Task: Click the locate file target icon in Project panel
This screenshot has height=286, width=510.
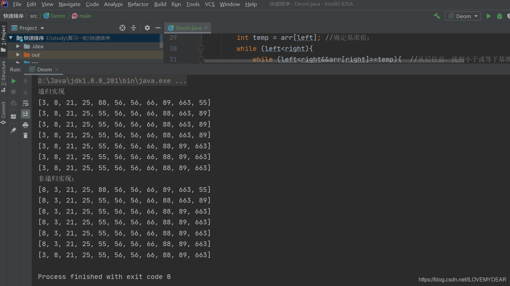Action: pyautogui.click(x=122, y=28)
